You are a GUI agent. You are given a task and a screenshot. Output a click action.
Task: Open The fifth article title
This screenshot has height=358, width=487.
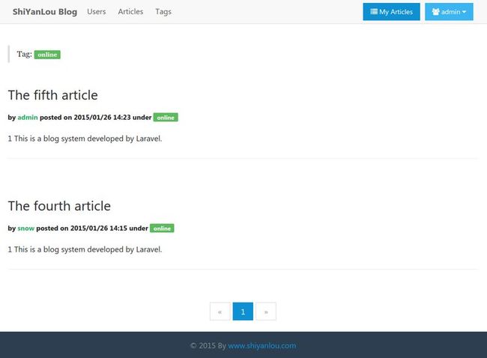[x=52, y=95]
